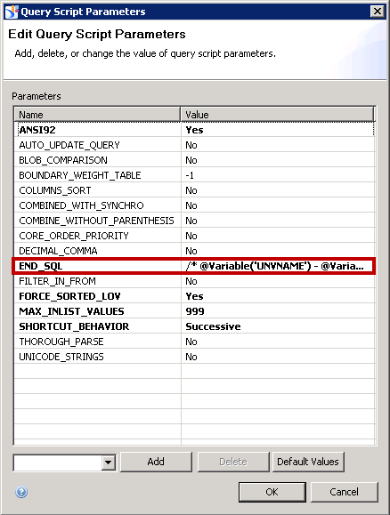Click the Value column header
Viewport: 390px width, 515px height.
click(x=277, y=115)
